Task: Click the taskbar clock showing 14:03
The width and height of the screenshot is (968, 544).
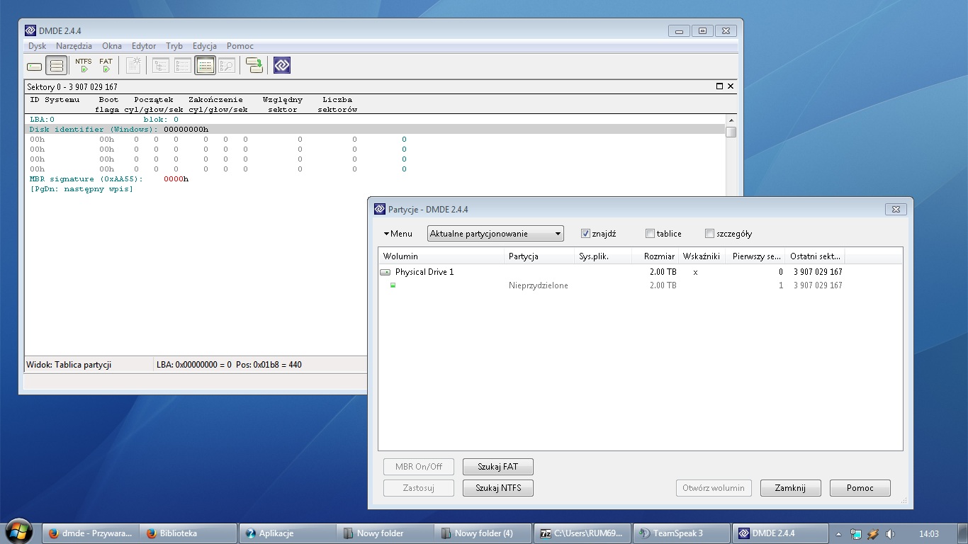Action: (928, 533)
